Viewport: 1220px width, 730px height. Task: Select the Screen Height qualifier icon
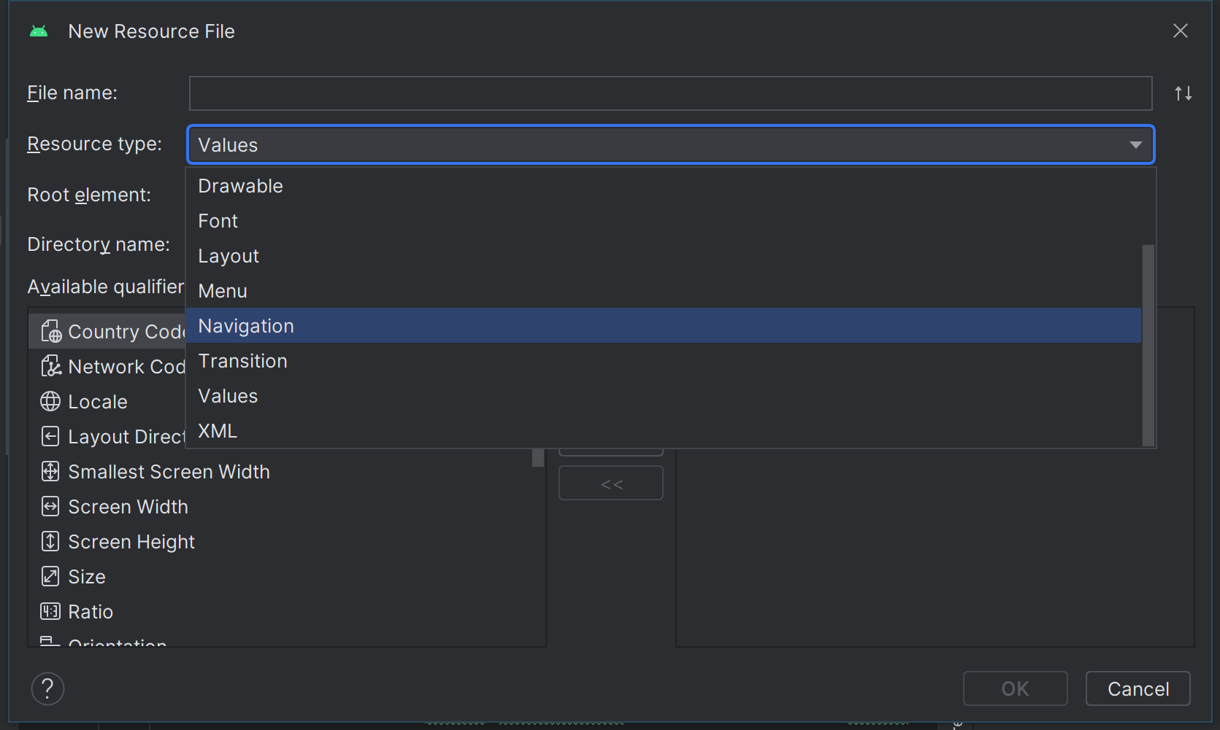[50, 541]
